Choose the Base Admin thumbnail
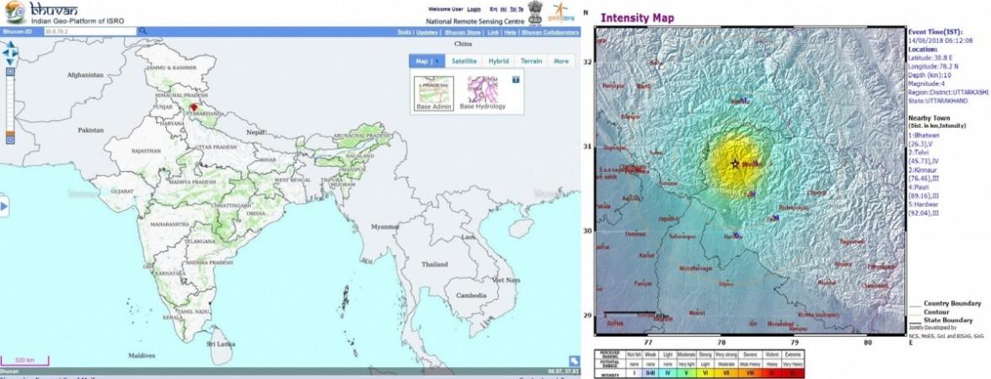The height and width of the screenshot is (379, 991). 434,90
